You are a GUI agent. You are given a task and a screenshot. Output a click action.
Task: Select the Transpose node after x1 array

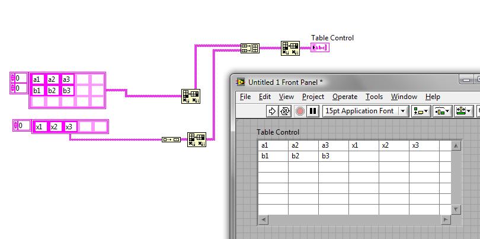[x=197, y=140]
